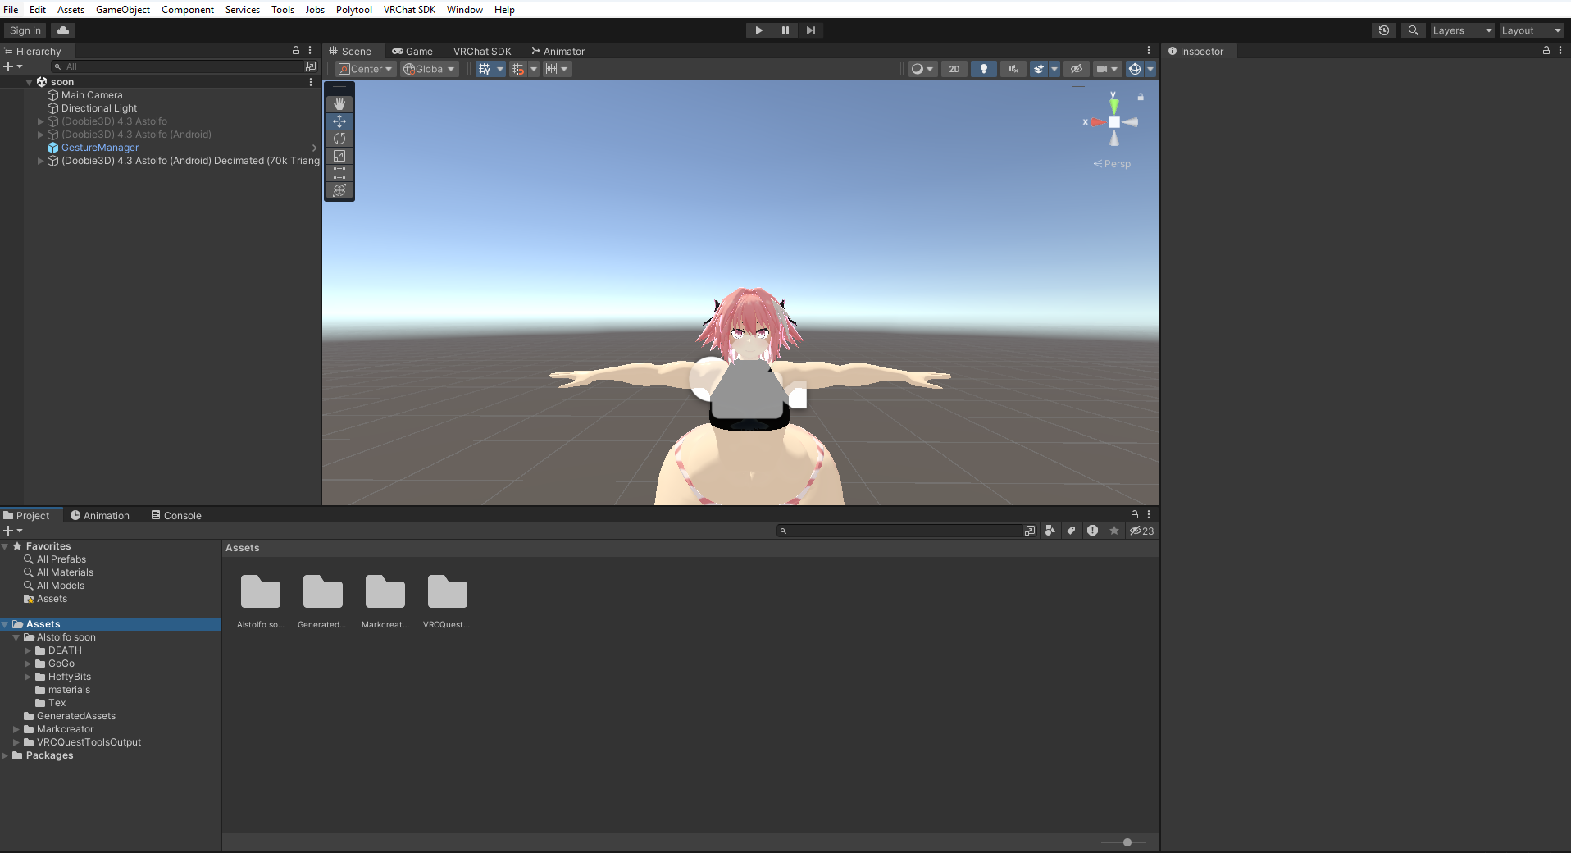Click search by import log type icon
This screenshot has height=853, width=1571.
pos(1092,531)
